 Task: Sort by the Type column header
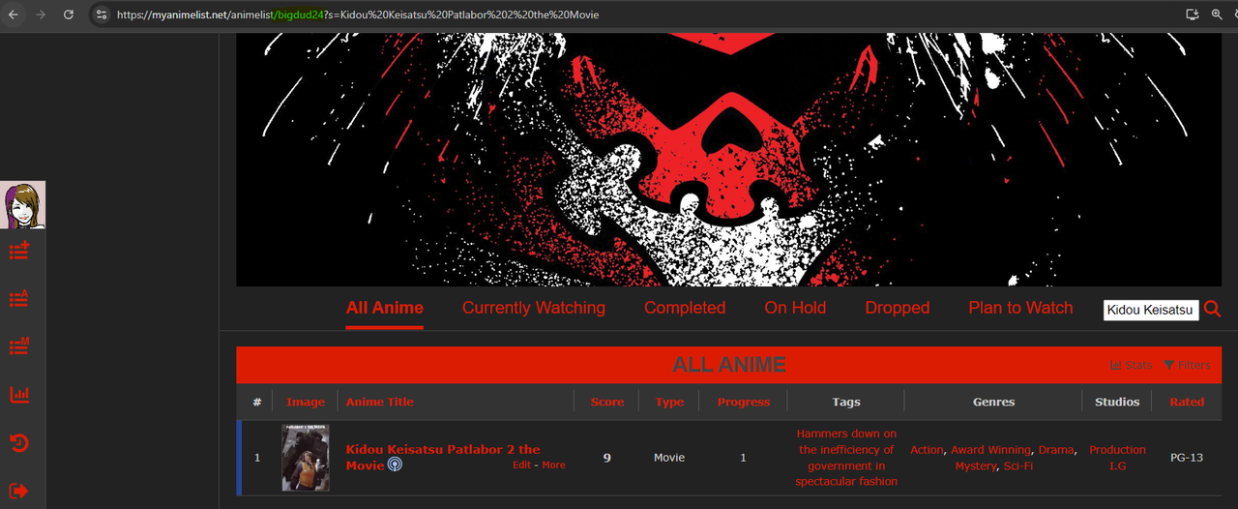point(669,402)
